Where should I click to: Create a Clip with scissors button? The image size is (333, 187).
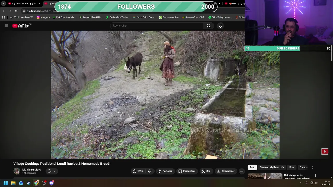206,171
